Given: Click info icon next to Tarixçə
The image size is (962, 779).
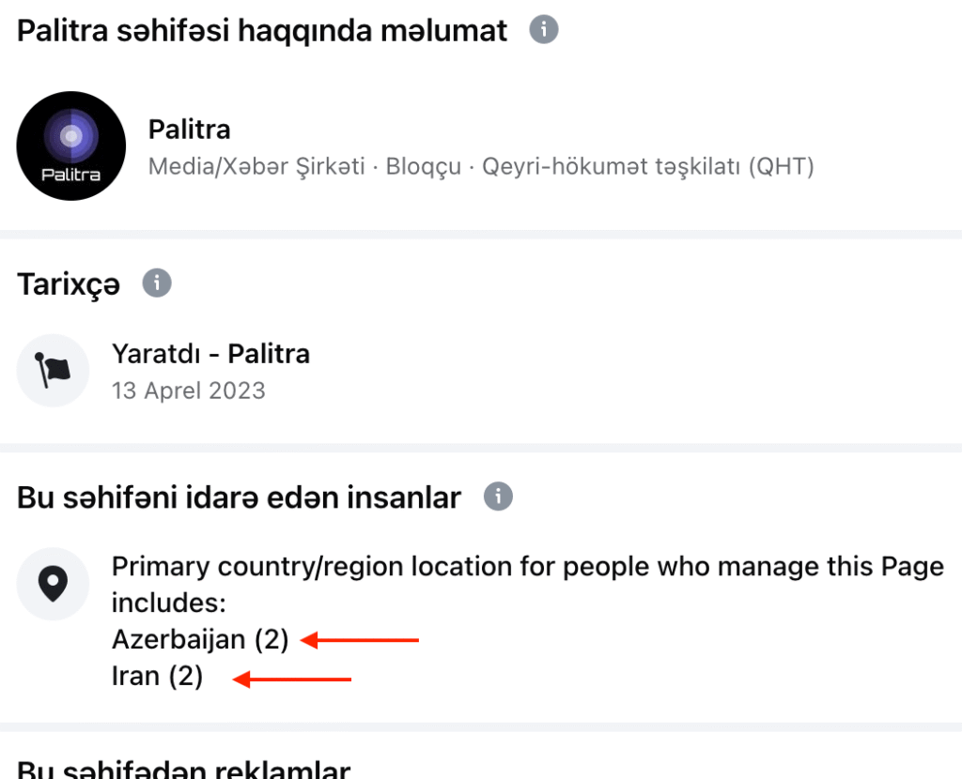Looking at the screenshot, I should pyautogui.click(x=157, y=282).
